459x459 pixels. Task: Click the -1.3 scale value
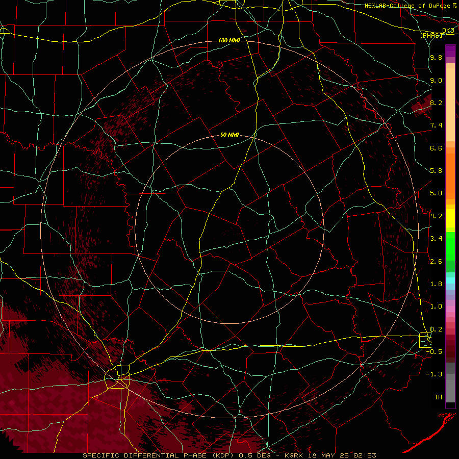pyautogui.click(x=434, y=374)
